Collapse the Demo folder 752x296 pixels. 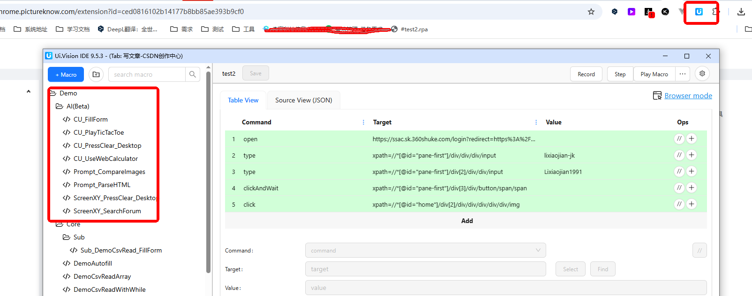click(x=64, y=93)
